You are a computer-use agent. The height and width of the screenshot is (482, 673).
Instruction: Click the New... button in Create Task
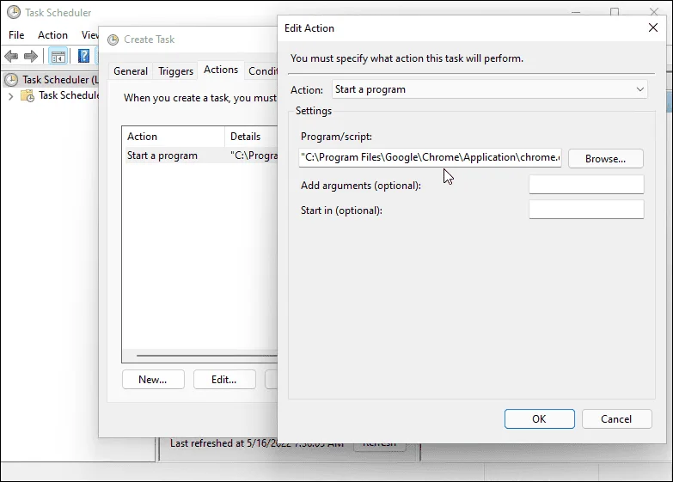(x=153, y=380)
